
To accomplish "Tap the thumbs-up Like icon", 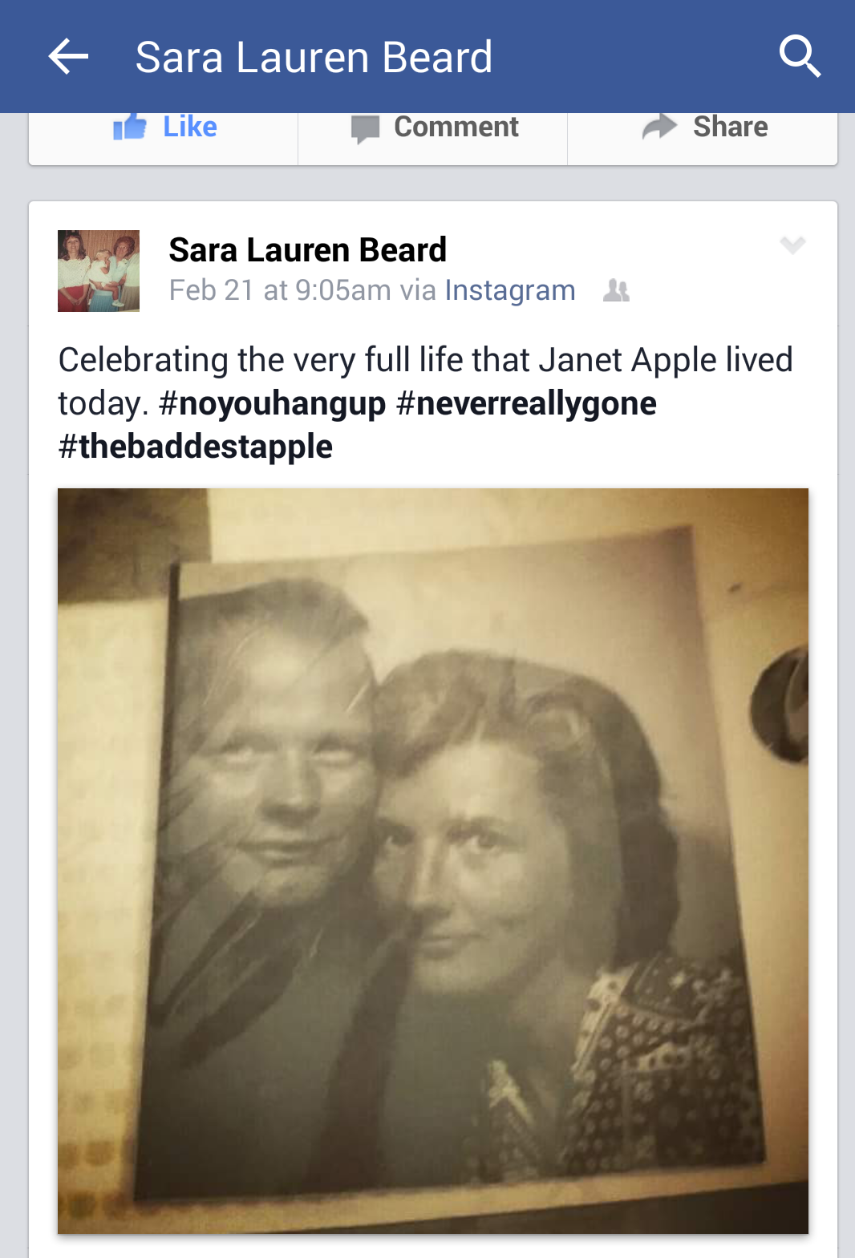I will click(130, 127).
